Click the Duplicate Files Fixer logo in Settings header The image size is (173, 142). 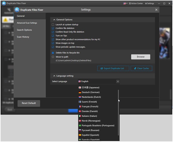pyautogui.click(x=17, y=10)
